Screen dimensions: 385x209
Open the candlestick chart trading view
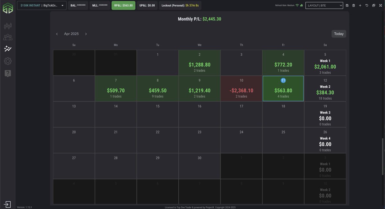pos(8,26)
